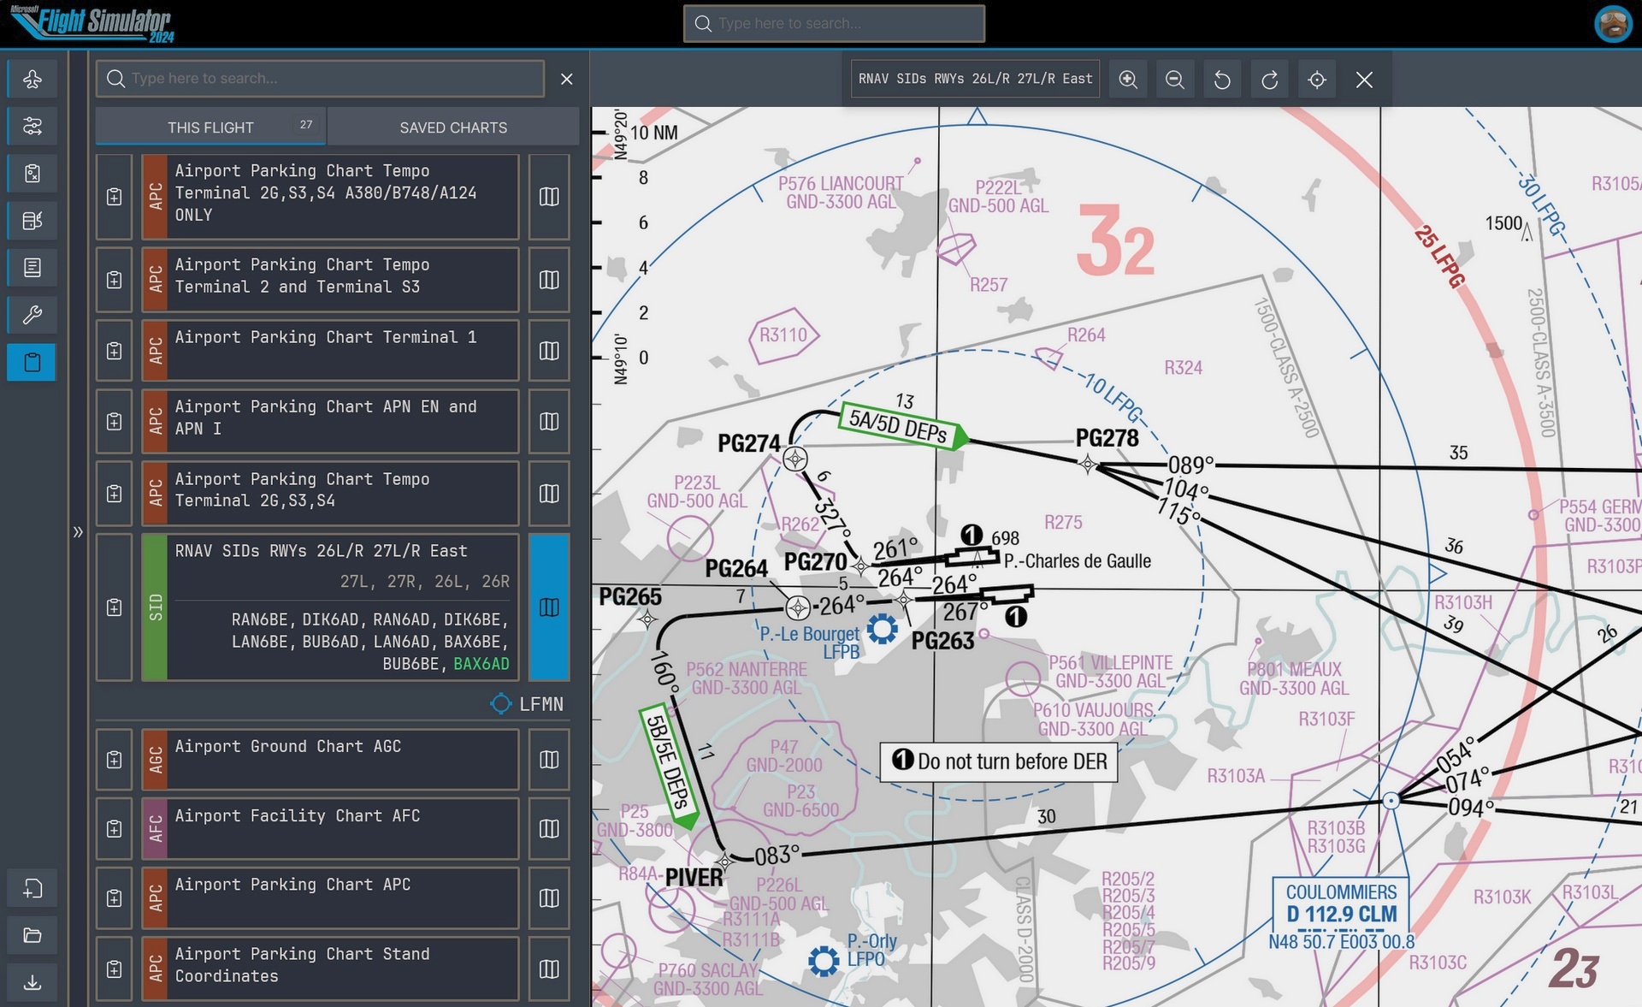Click the new file icon in the sidebar

32,888
